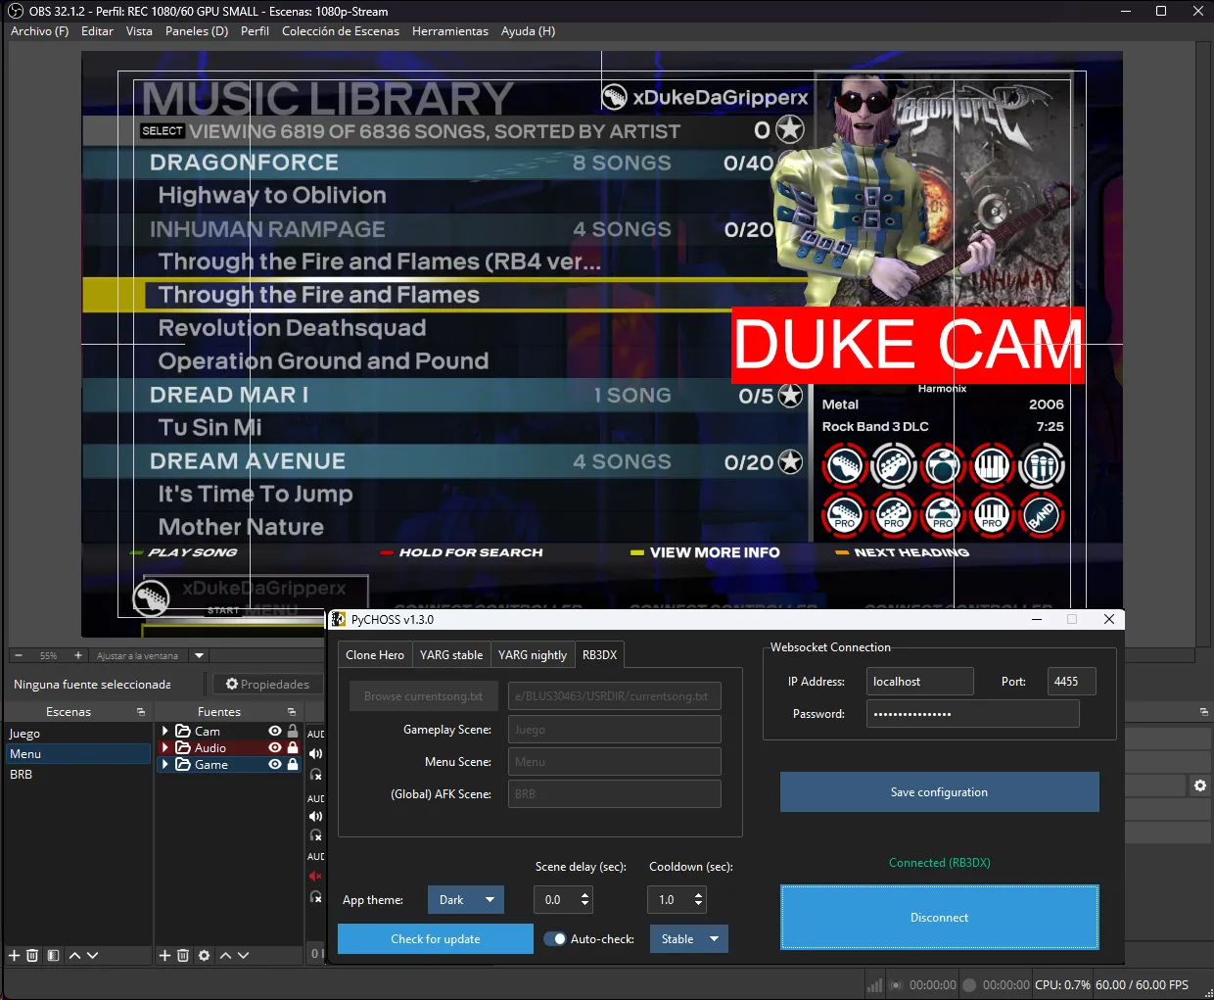Open the Herramientas menu
Image resolution: width=1214 pixels, height=1000 pixels.
(450, 31)
